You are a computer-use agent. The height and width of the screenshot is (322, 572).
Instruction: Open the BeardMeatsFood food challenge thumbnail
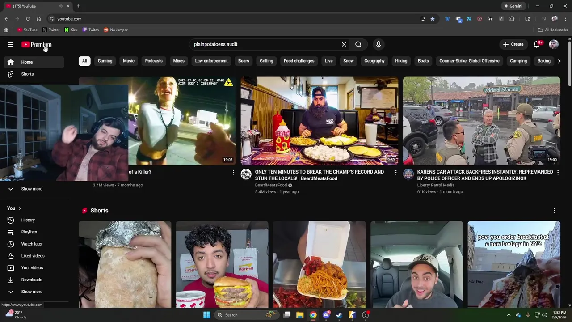click(x=320, y=121)
